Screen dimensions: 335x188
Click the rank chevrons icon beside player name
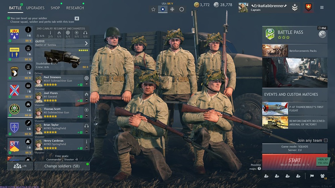coord(294,7)
